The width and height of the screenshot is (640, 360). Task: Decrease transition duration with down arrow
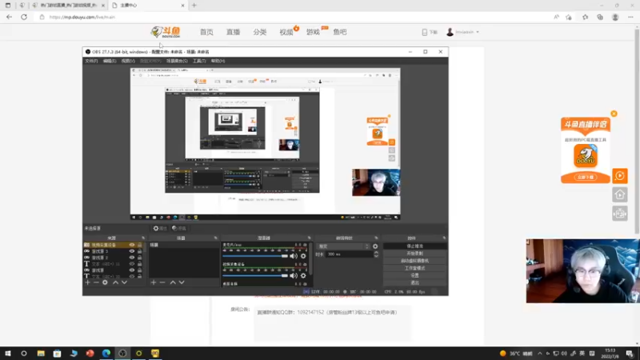point(376,256)
